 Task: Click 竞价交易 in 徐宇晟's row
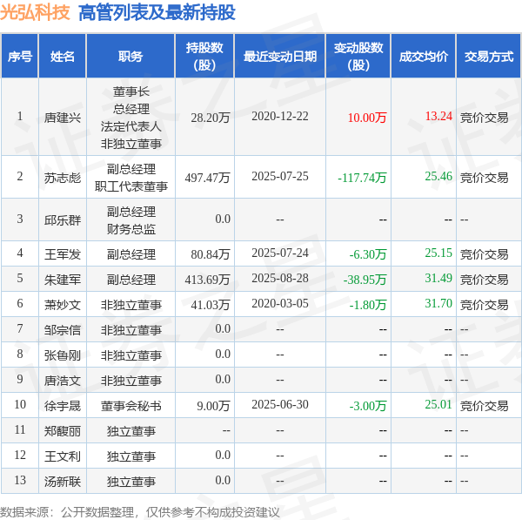(x=484, y=406)
